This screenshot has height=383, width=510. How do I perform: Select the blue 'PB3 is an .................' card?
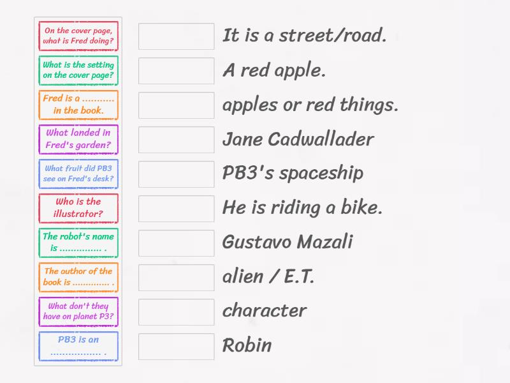pos(78,346)
